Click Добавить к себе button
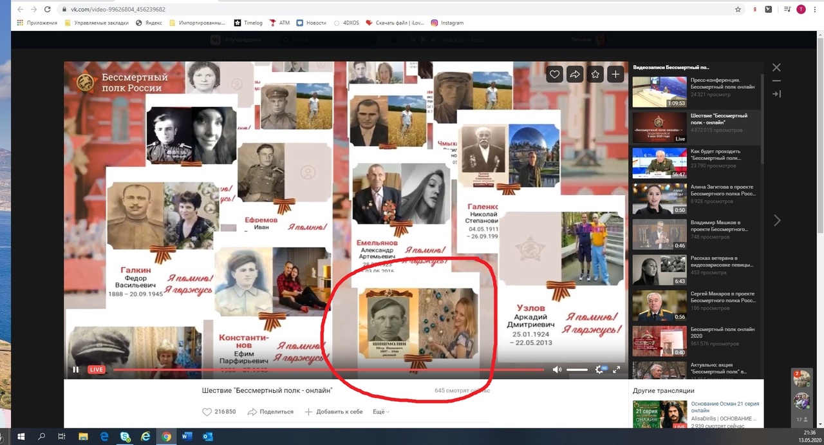Screen dimensions: 824x445 (x=333, y=412)
